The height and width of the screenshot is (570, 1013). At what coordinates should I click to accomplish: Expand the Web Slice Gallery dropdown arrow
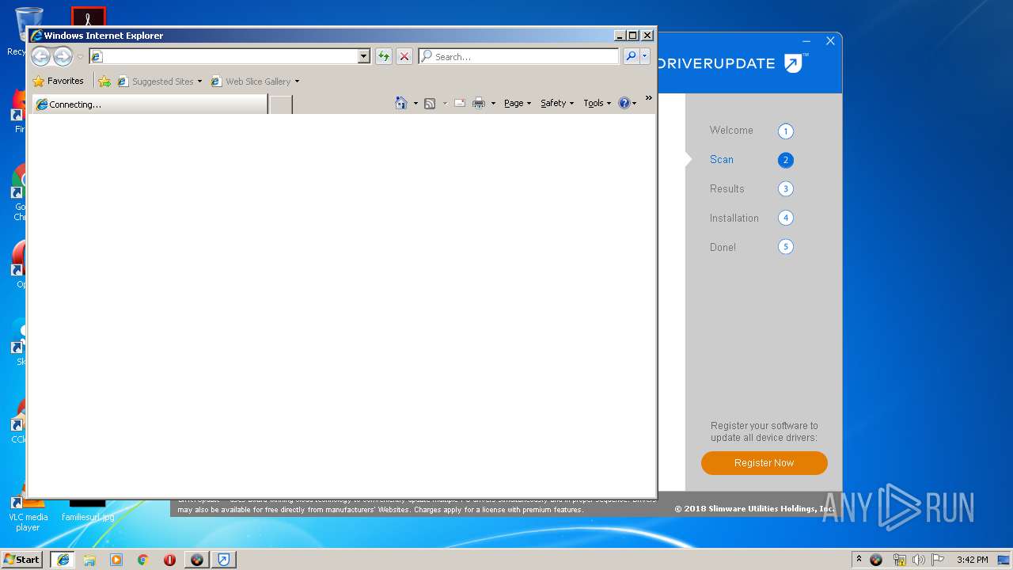coord(297,82)
